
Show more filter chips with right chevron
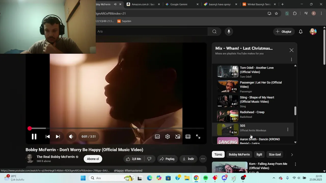[292, 155]
